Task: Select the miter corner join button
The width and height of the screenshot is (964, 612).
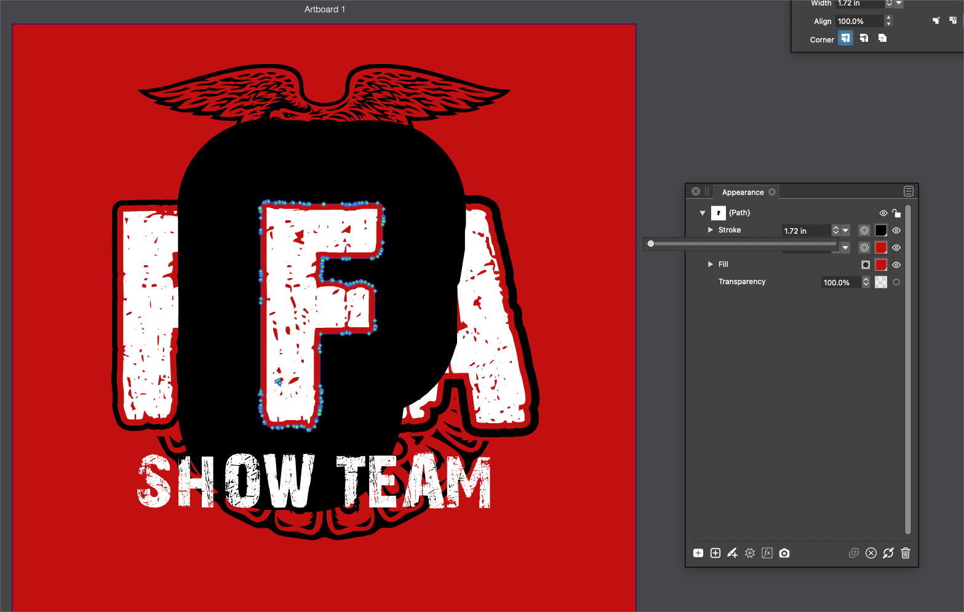Action: [x=845, y=39]
